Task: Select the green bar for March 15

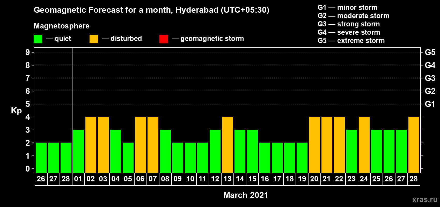Action: [x=252, y=151]
